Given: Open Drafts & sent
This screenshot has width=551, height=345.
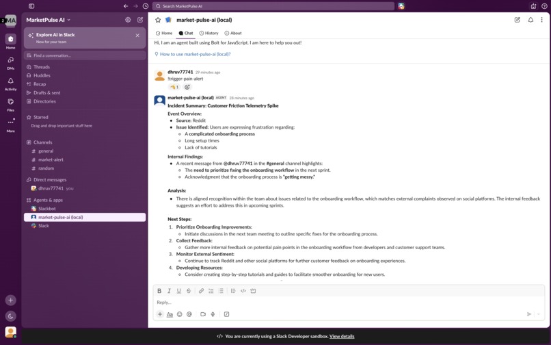Looking at the screenshot, I should (46, 92).
